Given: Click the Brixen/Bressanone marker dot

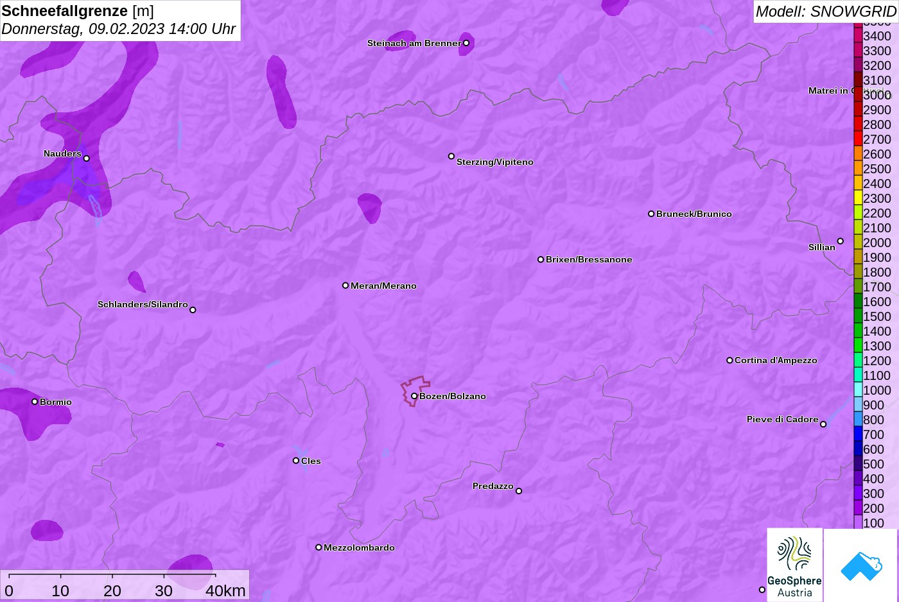Looking at the screenshot, I should [541, 259].
